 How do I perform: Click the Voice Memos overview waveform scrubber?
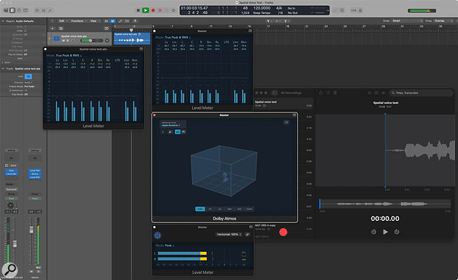385,204
